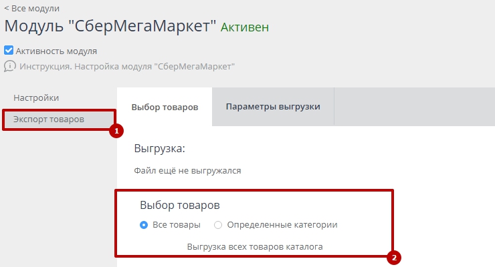
Task: Click the 'Активен' status label
Action: coord(245,27)
